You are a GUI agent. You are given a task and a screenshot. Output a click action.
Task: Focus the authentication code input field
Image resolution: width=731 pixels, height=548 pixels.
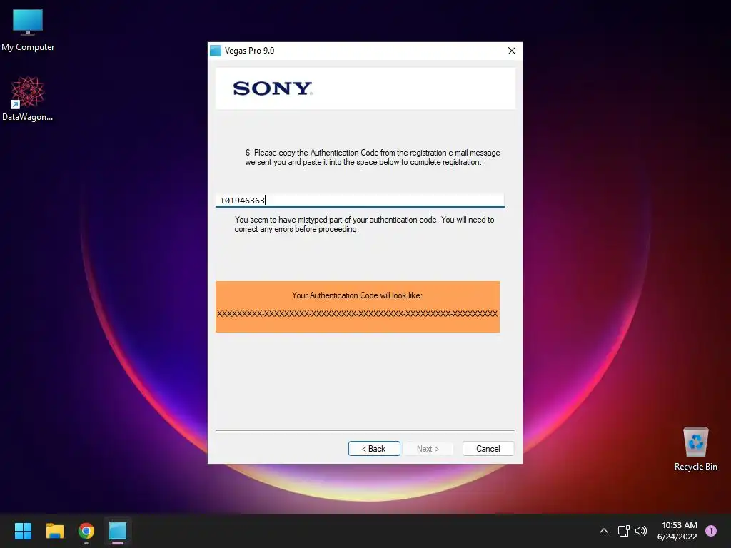tap(360, 201)
